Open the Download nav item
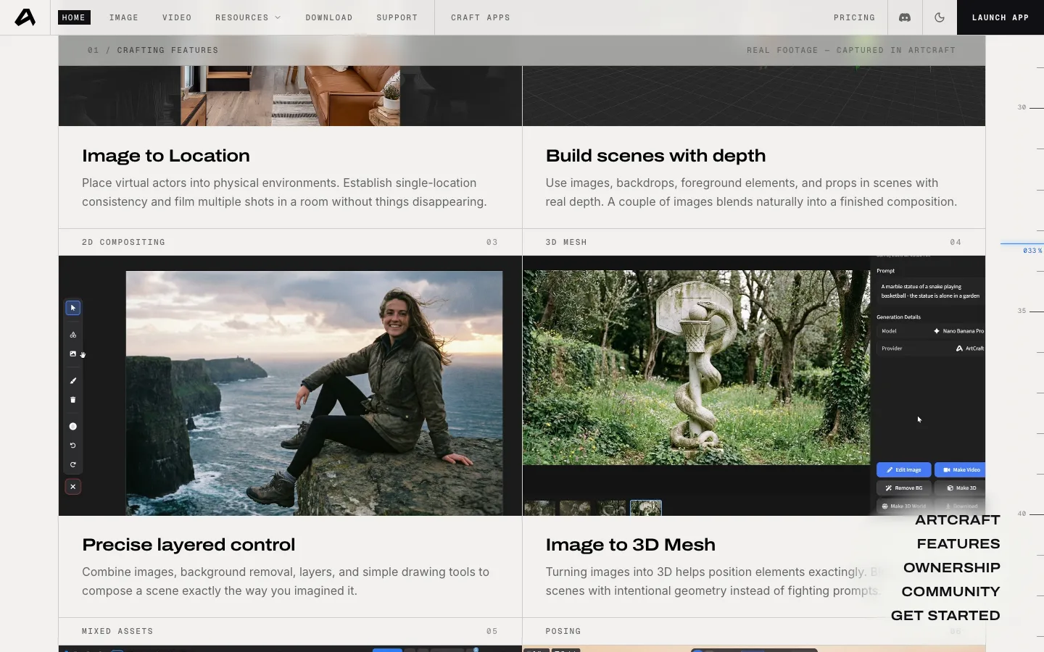 (x=329, y=17)
